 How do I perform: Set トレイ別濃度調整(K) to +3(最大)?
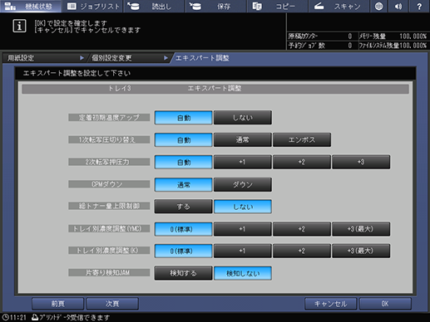(x=361, y=251)
